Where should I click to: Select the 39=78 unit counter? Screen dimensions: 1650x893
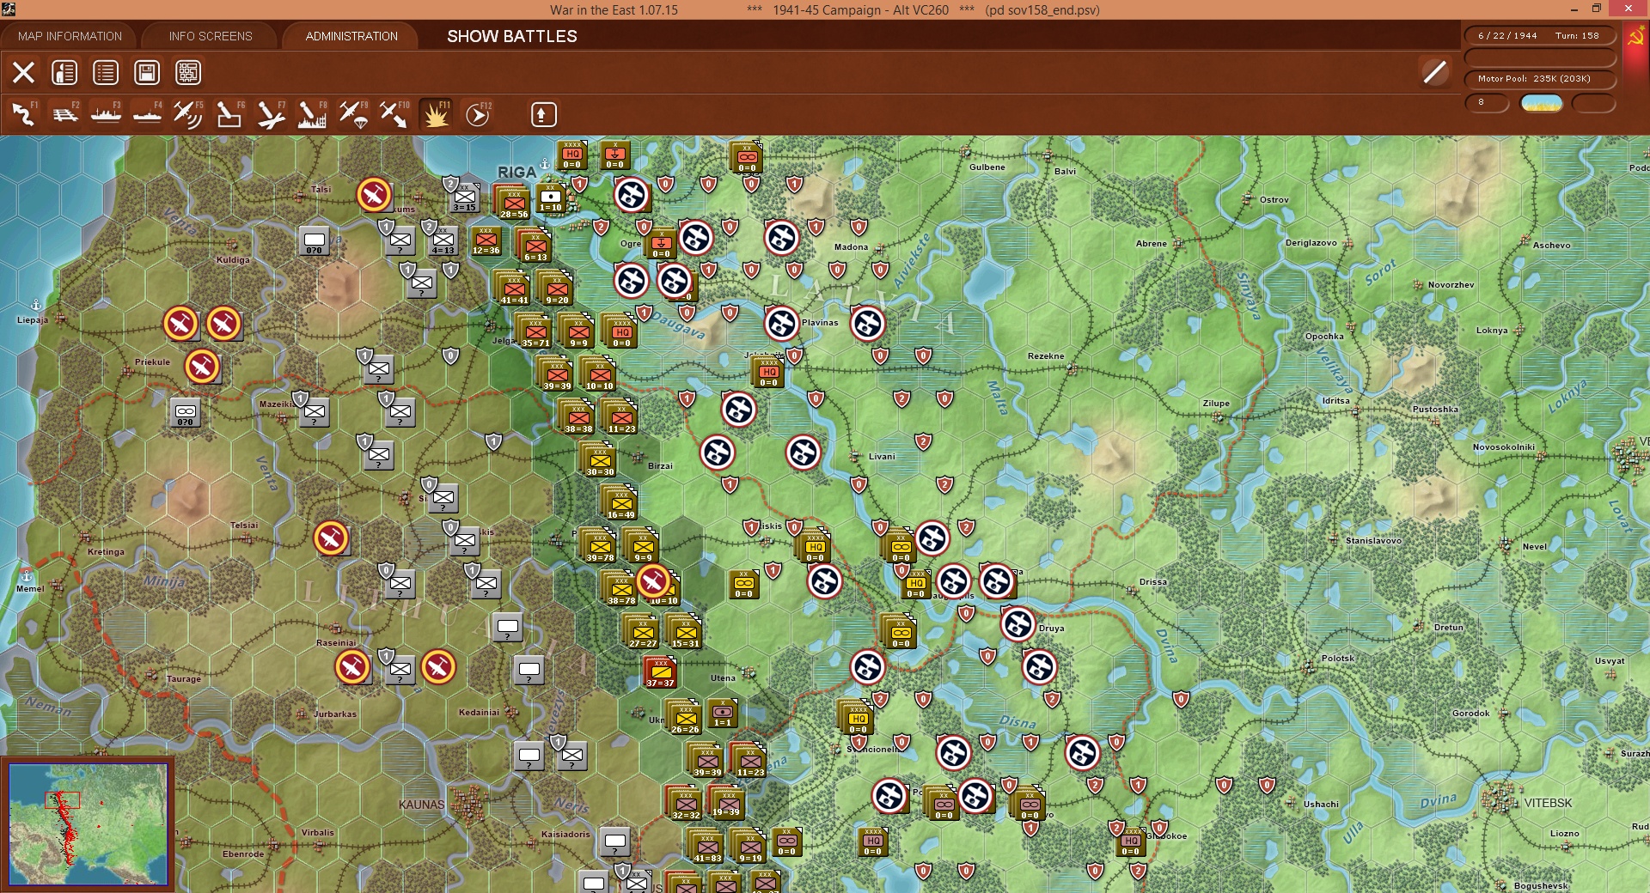(600, 546)
